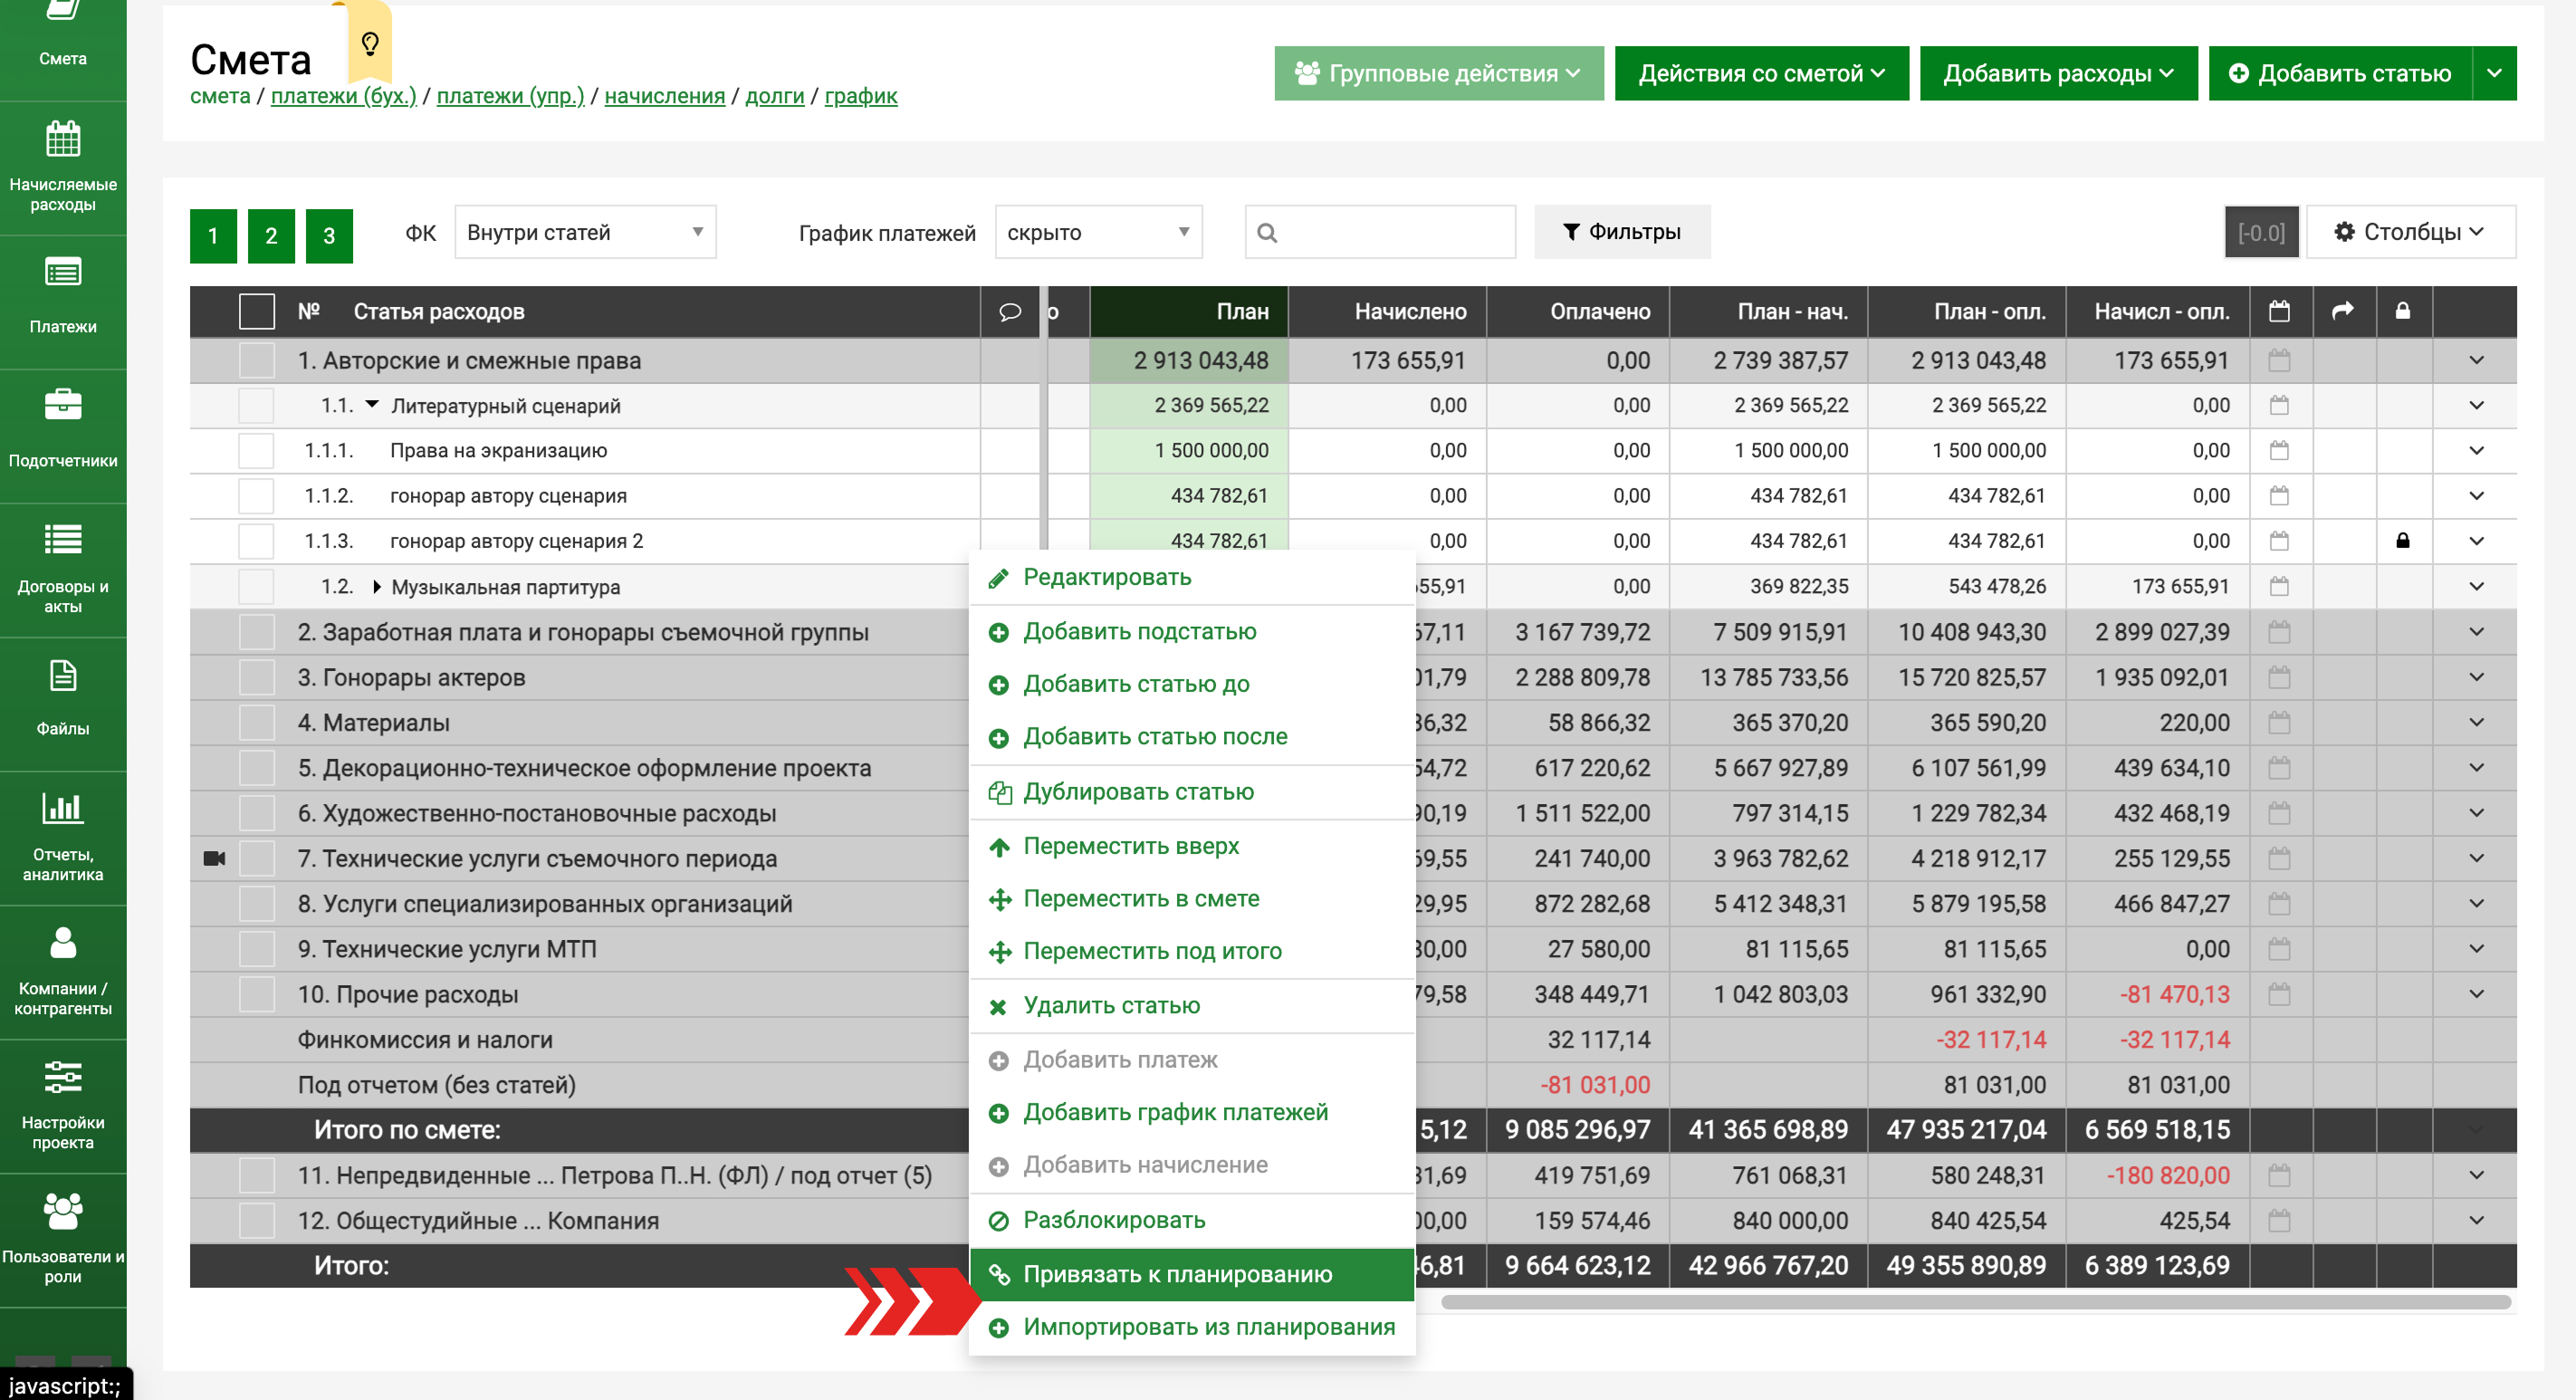Click comment bubble column header icon
The image size is (2576, 1400).
pyautogui.click(x=1010, y=312)
